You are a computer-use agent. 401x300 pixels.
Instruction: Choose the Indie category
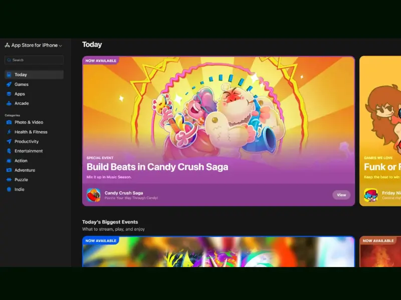pyautogui.click(x=20, y=189)
